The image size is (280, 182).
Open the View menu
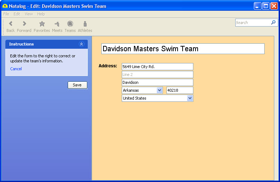29,14
